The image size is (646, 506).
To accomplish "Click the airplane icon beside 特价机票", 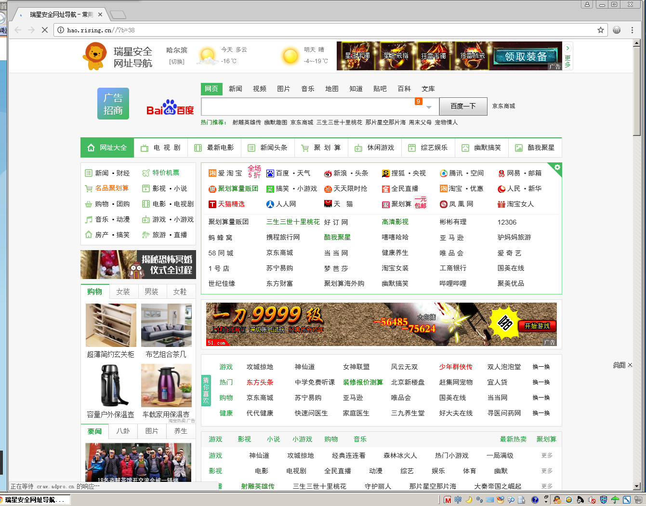I will coord(146,173).
